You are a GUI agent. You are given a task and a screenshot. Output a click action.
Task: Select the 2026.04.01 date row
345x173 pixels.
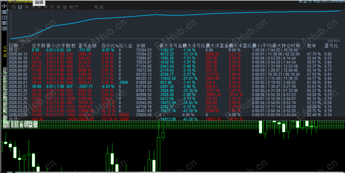[x=18, y=83]
